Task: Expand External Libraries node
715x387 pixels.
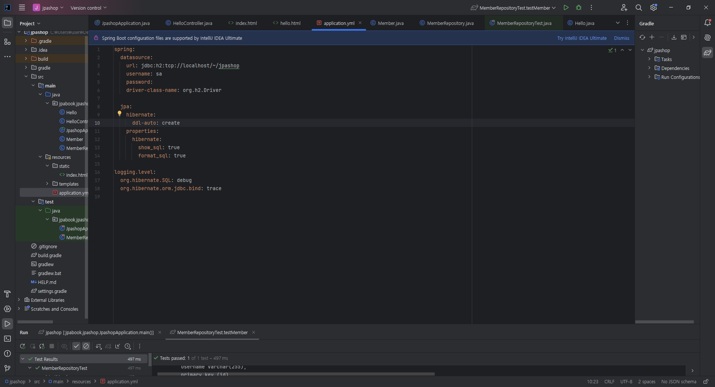Action: (x=19, y=300)
